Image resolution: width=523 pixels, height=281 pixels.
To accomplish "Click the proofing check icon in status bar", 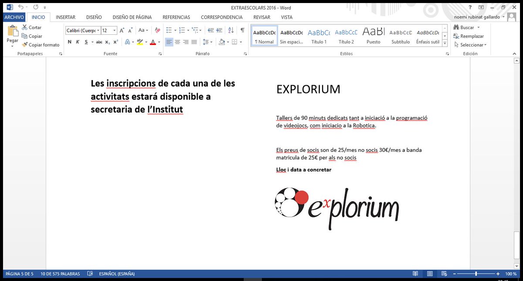I will (90, 274).
